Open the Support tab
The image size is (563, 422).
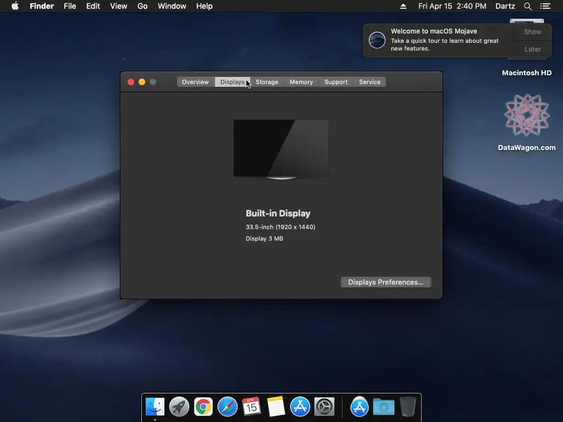[336, 82]
